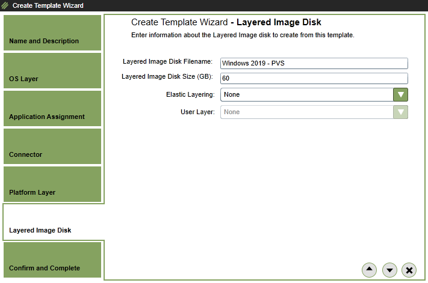Expand Elastic Layering dropdown arrow
This screenshot has height=283, width=428.
[400, 94]
